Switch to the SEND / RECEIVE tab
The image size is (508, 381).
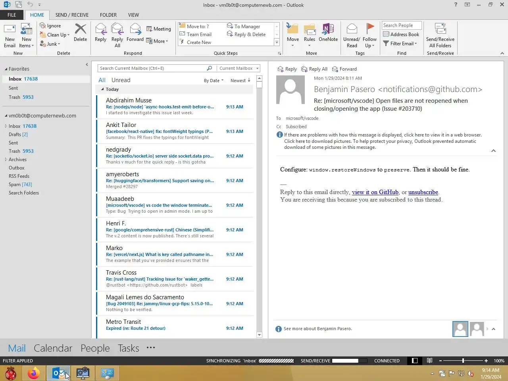72,15
